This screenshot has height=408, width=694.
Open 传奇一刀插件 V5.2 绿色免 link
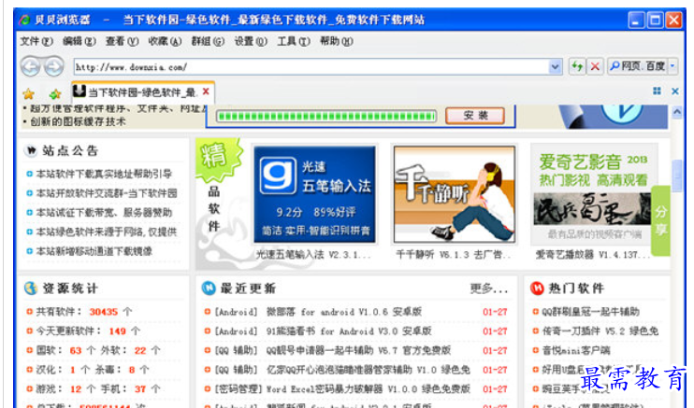(x=600, y=331)
